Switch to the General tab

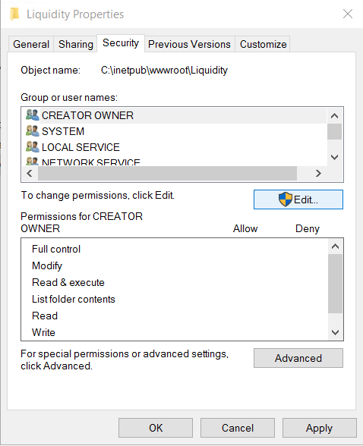31,44
